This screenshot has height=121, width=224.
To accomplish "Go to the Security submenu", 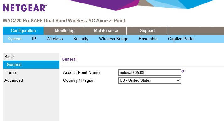I will [x=81, y=39].
